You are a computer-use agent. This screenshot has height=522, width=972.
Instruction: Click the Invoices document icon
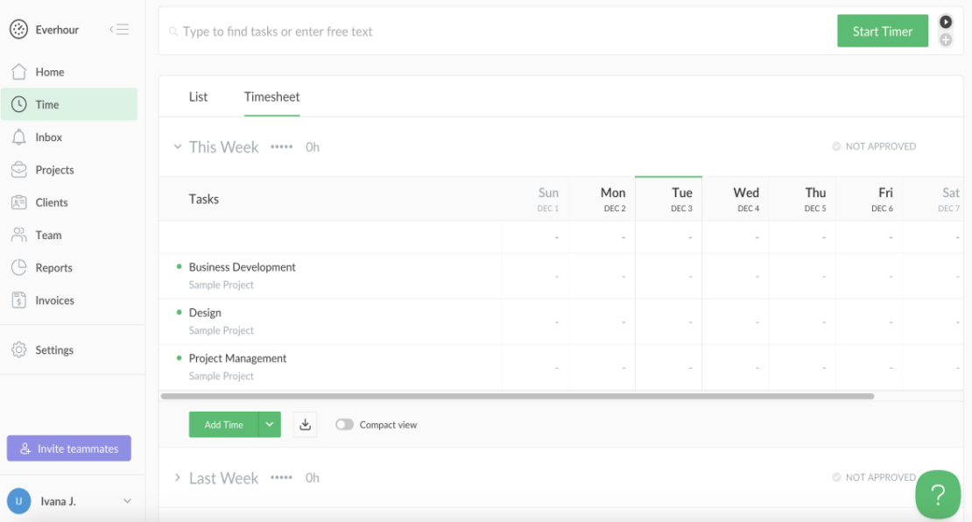pos(18,300)
